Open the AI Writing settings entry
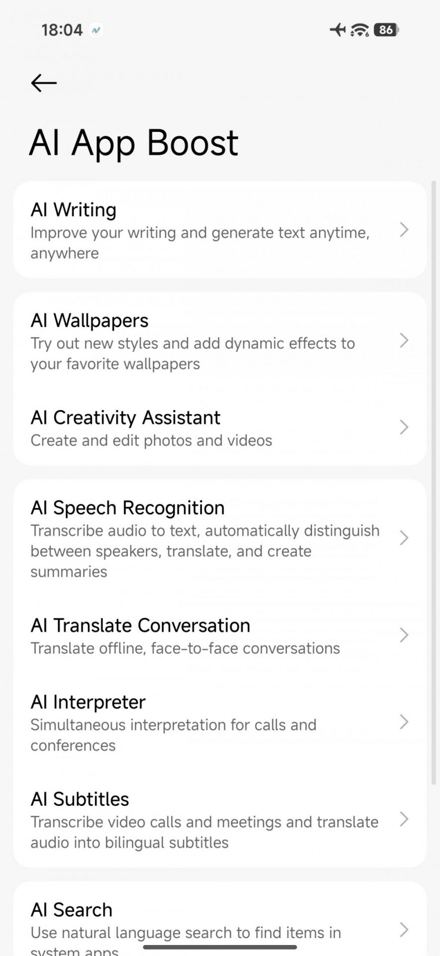This screenshot has width=440, height=956. coord(199,230)
